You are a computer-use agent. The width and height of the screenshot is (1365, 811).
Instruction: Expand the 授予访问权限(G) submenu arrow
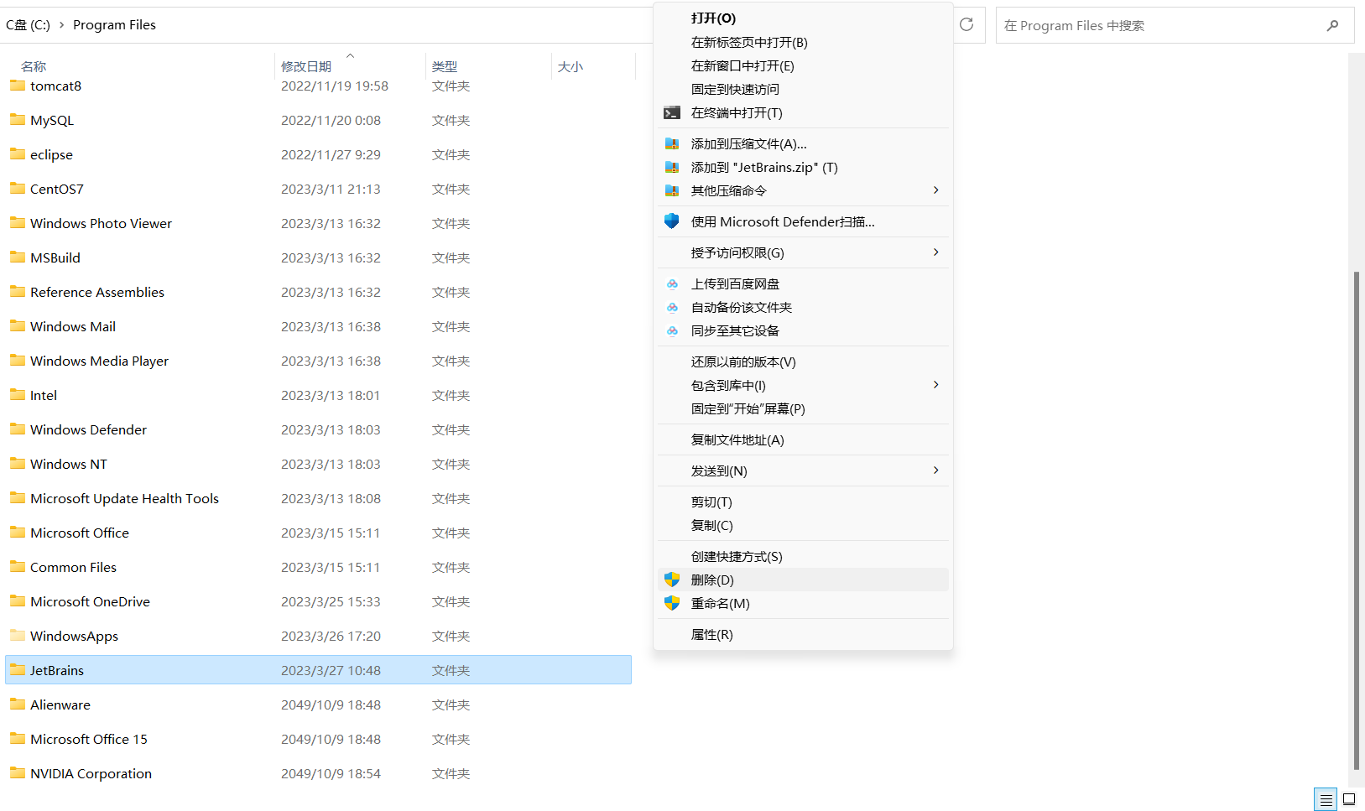936,252
